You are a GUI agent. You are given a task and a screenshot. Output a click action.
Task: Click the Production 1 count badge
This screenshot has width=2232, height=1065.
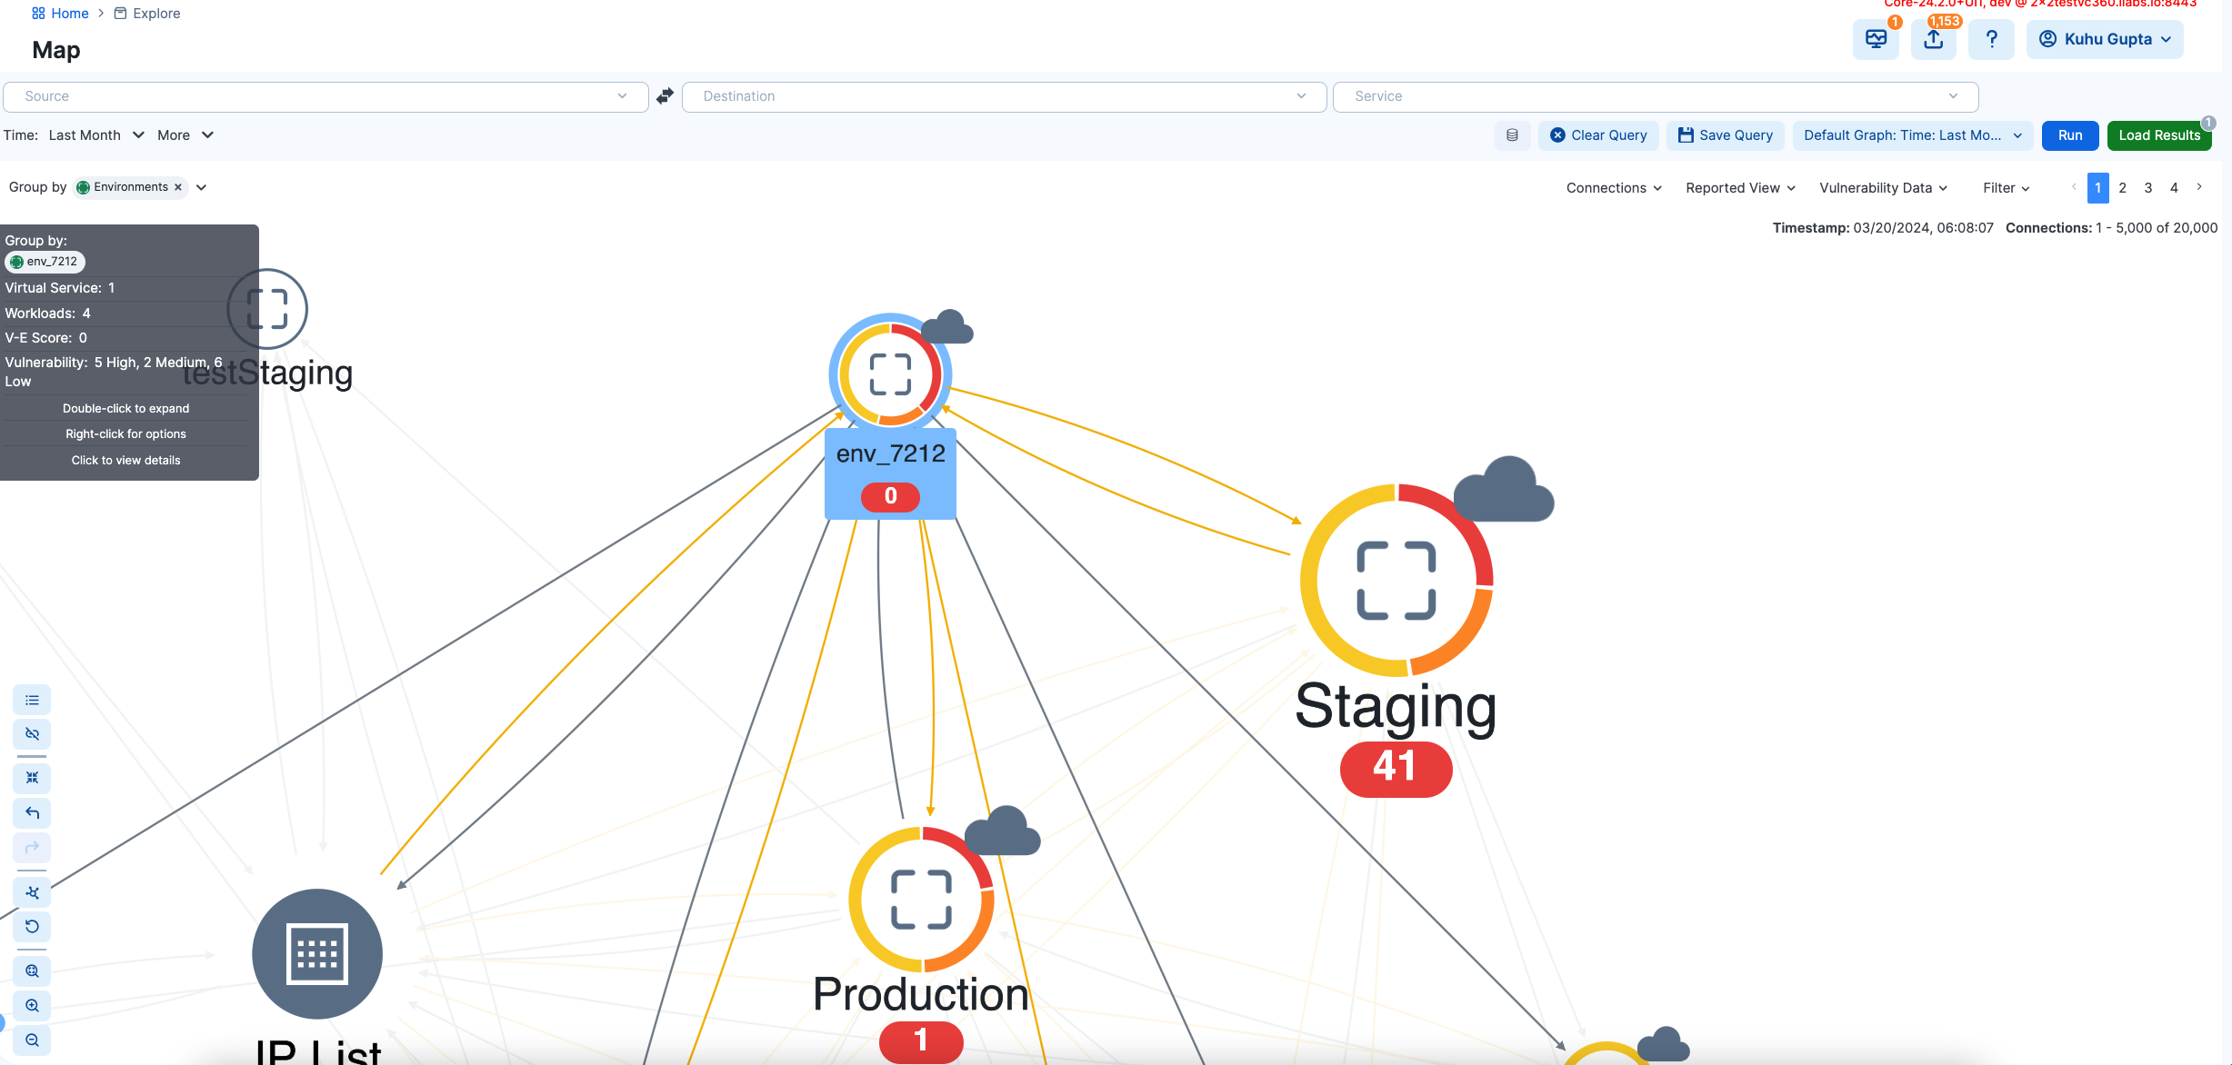point(921,1041)
